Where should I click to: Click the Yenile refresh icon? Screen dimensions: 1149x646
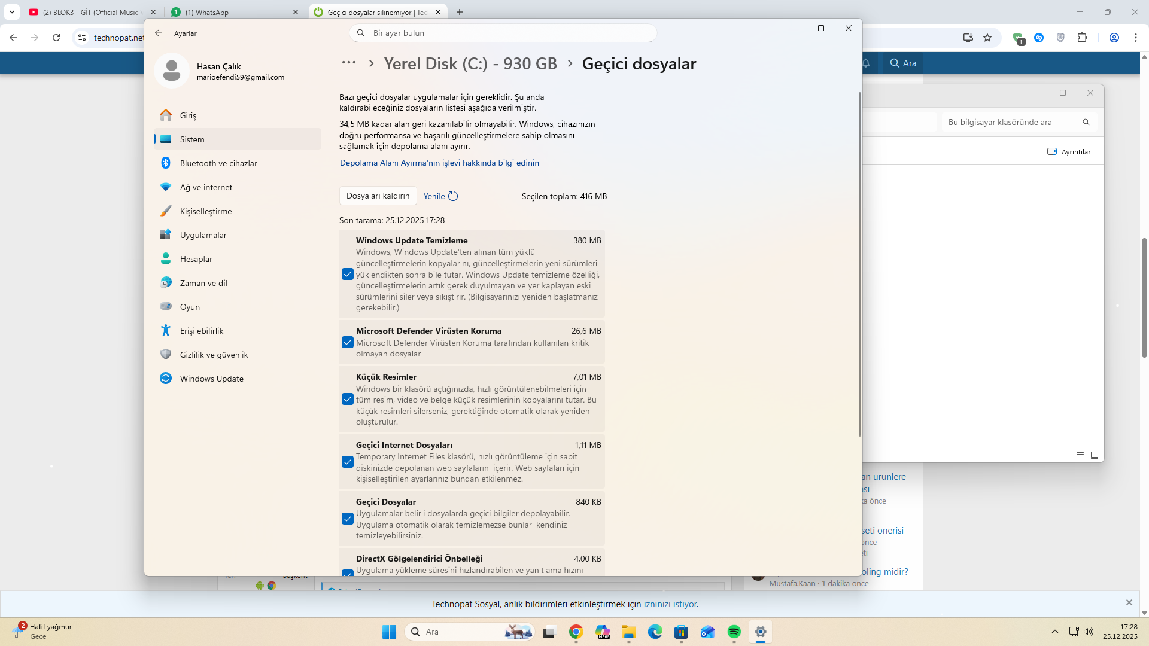[x=453, y=196]
